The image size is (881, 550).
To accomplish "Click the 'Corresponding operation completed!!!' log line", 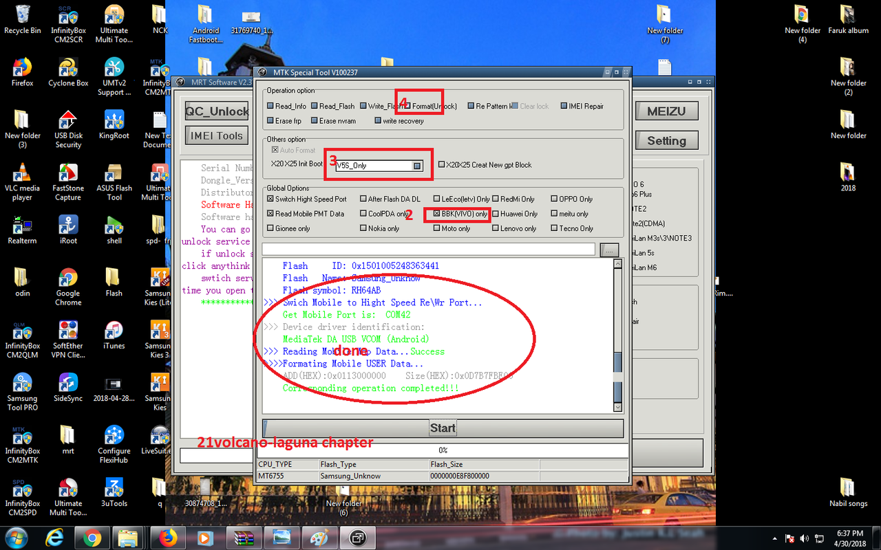I will (x=370, y=388).
